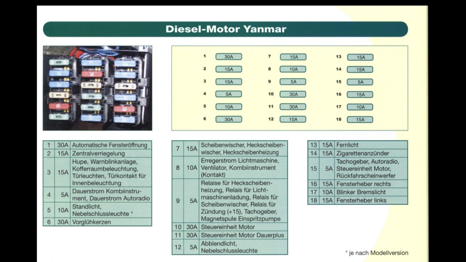Select fuse 12's 15A box in the diagram

click(x=293, y=119)
